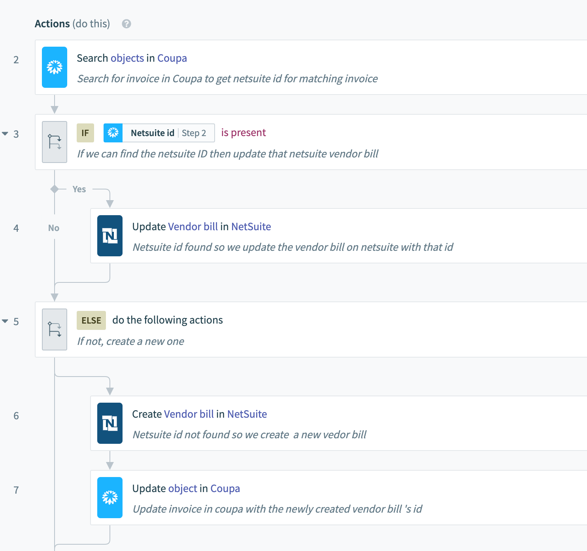Click 'If we can find the netsuite ID' description
587x551 pixels.
point(228,154)
